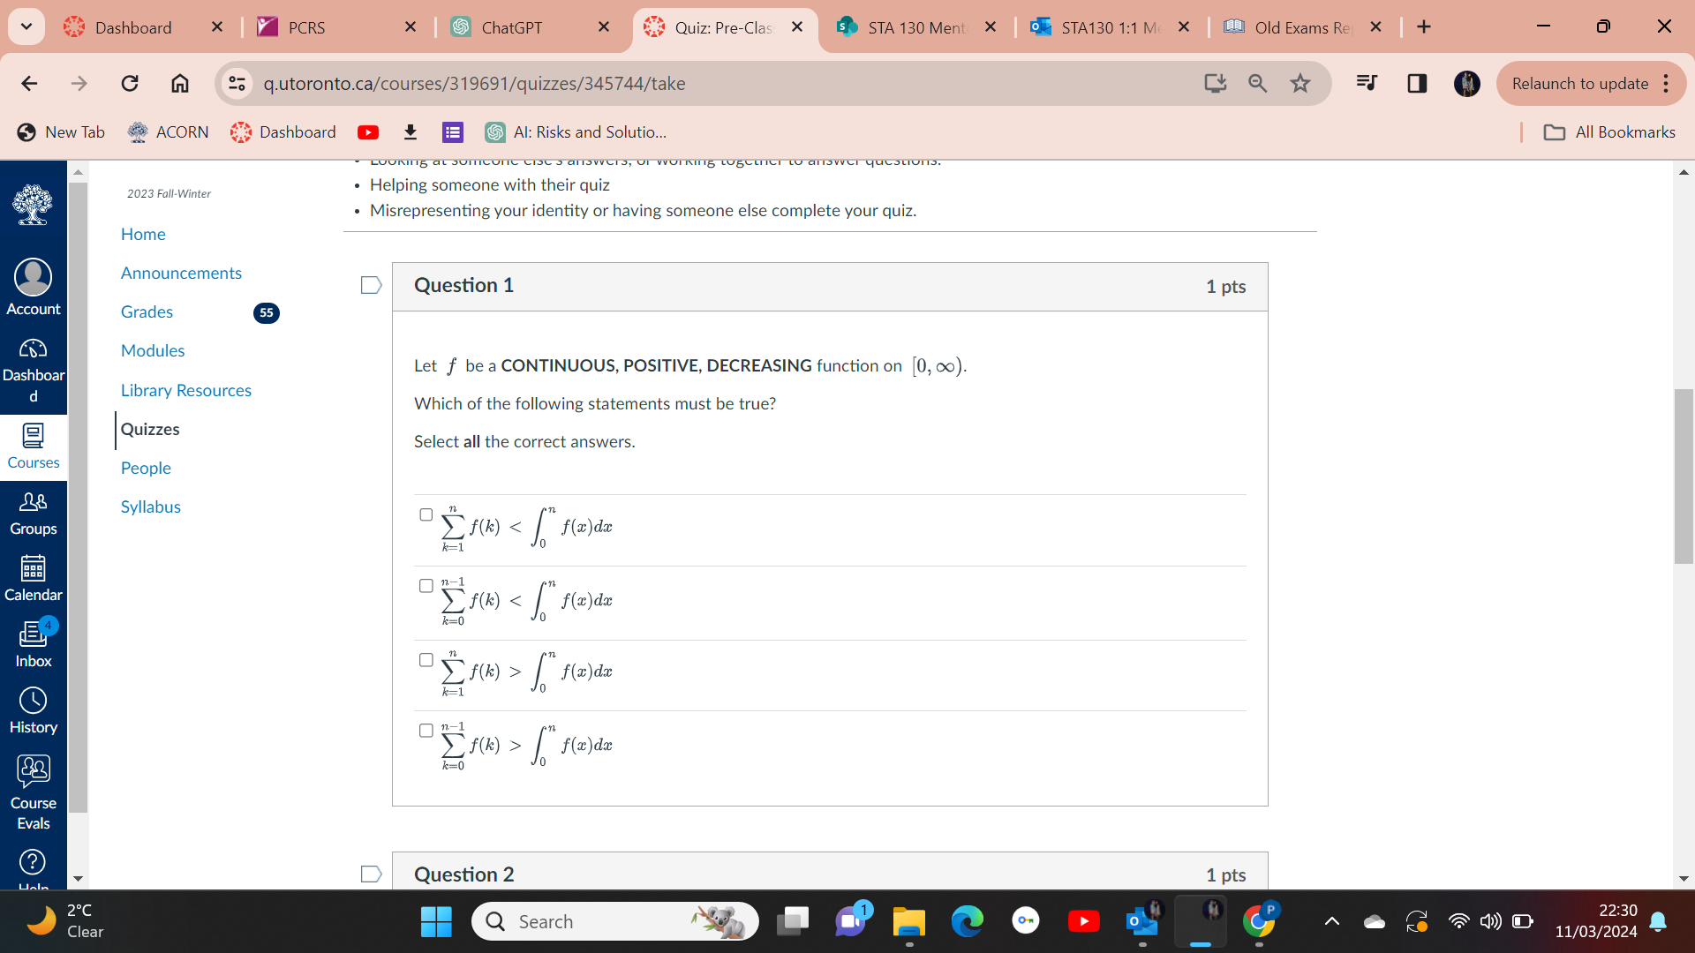This screenshot has width=1695, height=953.
Task: Open the Account panel in the Canvas sidebar
Action: click(x=33, y=286)
